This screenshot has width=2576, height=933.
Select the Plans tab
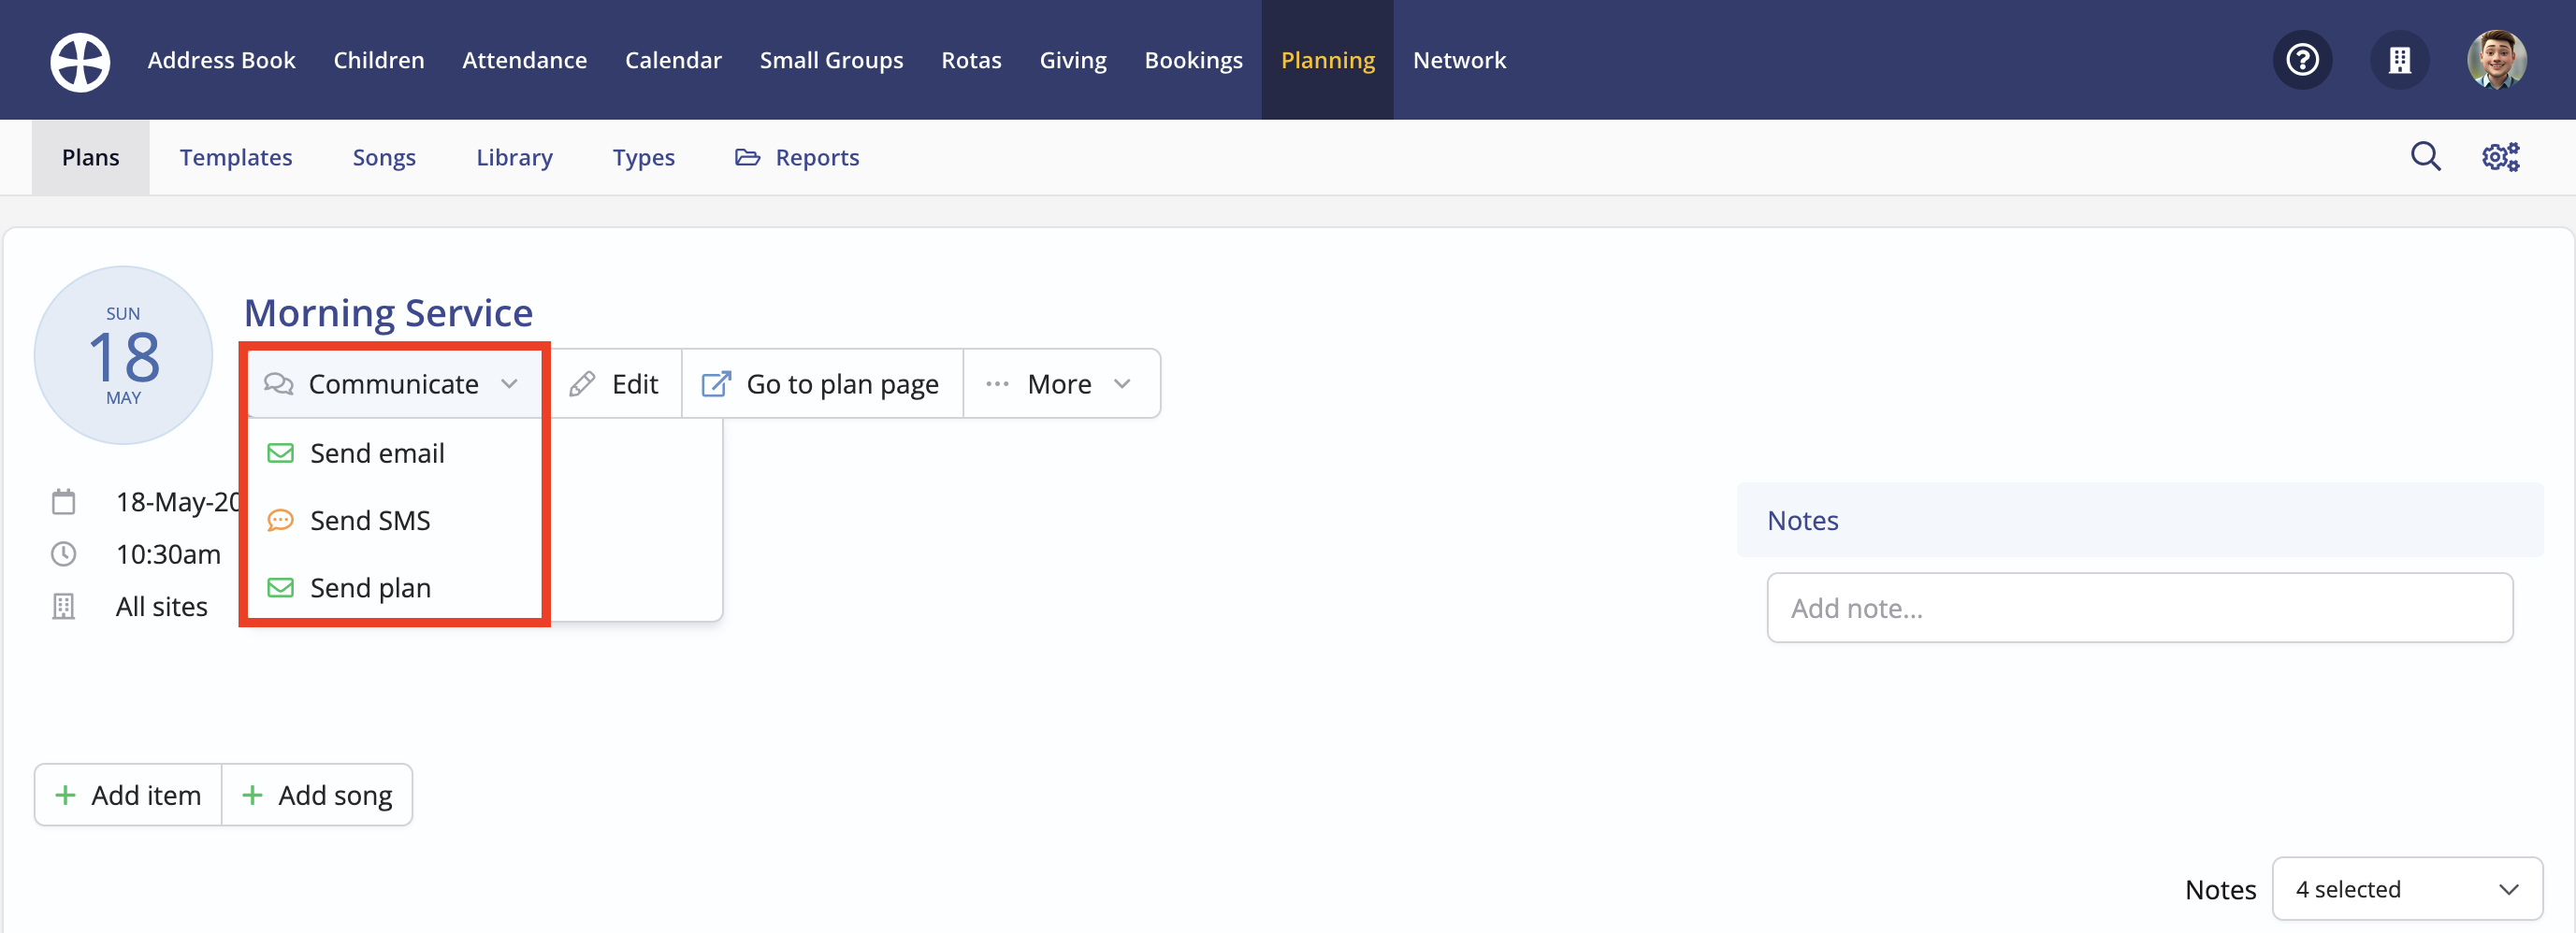tap(90, 157)
